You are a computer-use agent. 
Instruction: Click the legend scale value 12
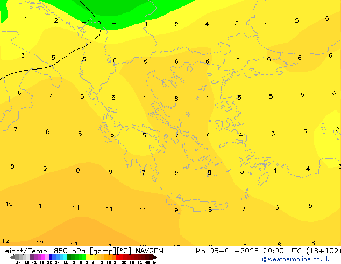tap(101, 262)
